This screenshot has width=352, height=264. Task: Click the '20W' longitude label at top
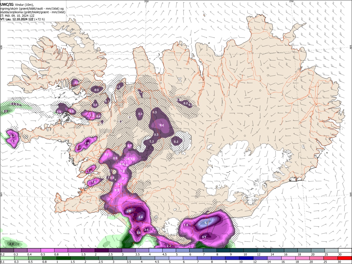pos(146,1)
